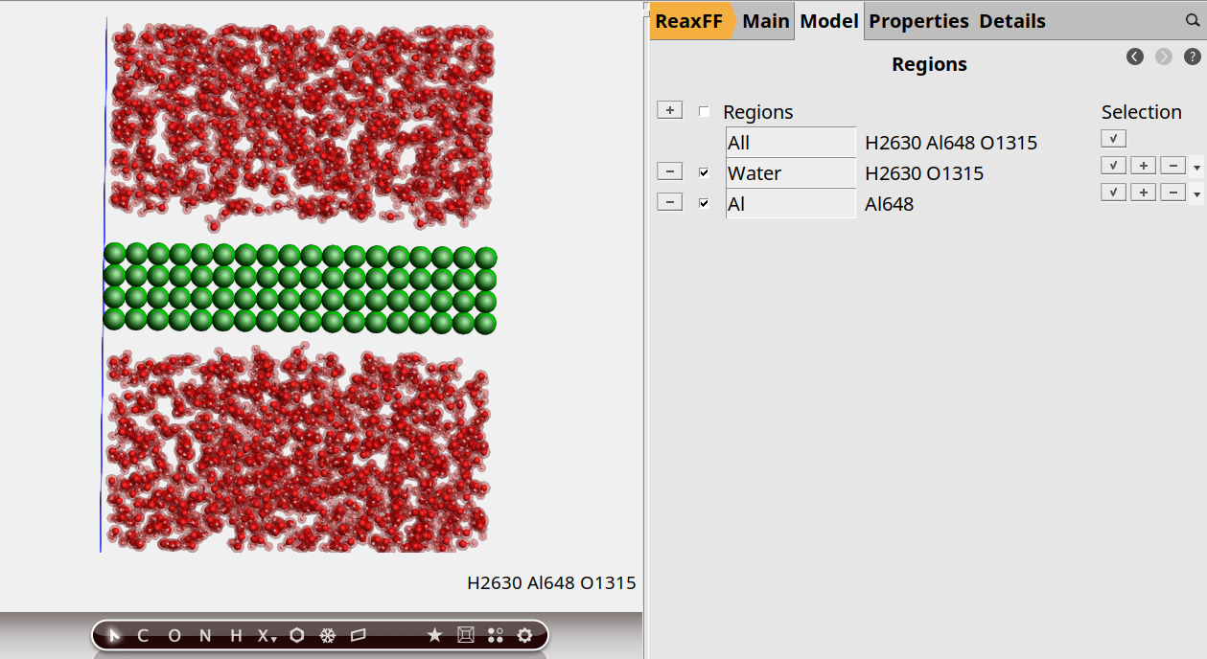
Task: Toggle the Water region checkbox
Action: tap(705, 173)
